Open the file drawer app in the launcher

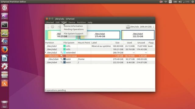5,75
